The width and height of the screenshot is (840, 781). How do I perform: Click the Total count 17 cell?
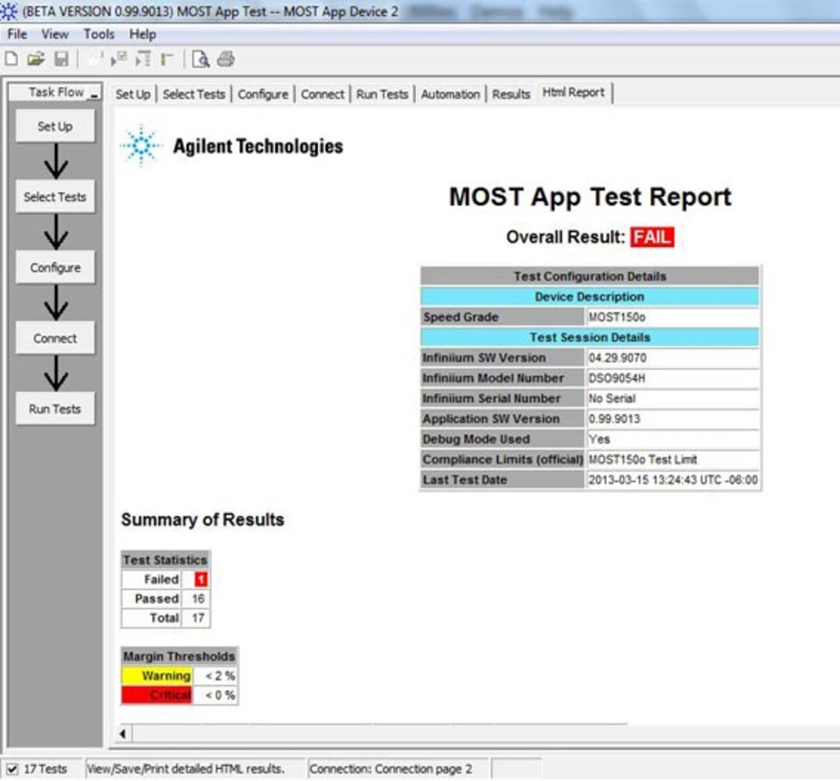[x=198, y=618]
